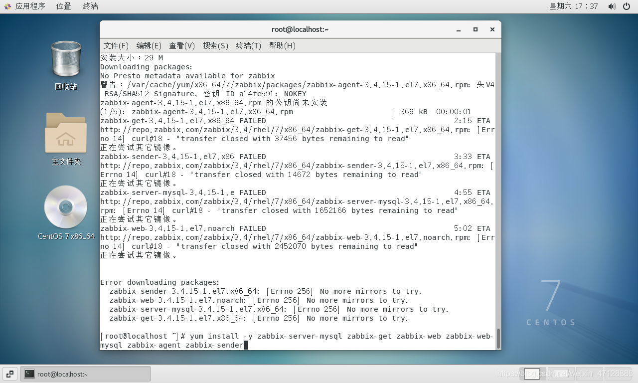Click the [root@localhost ~]# prompt

[x=143, y=336]
